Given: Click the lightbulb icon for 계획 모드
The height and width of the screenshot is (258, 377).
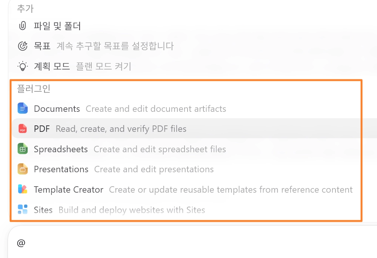Looking at the screenshot, I should pos(23,66).
